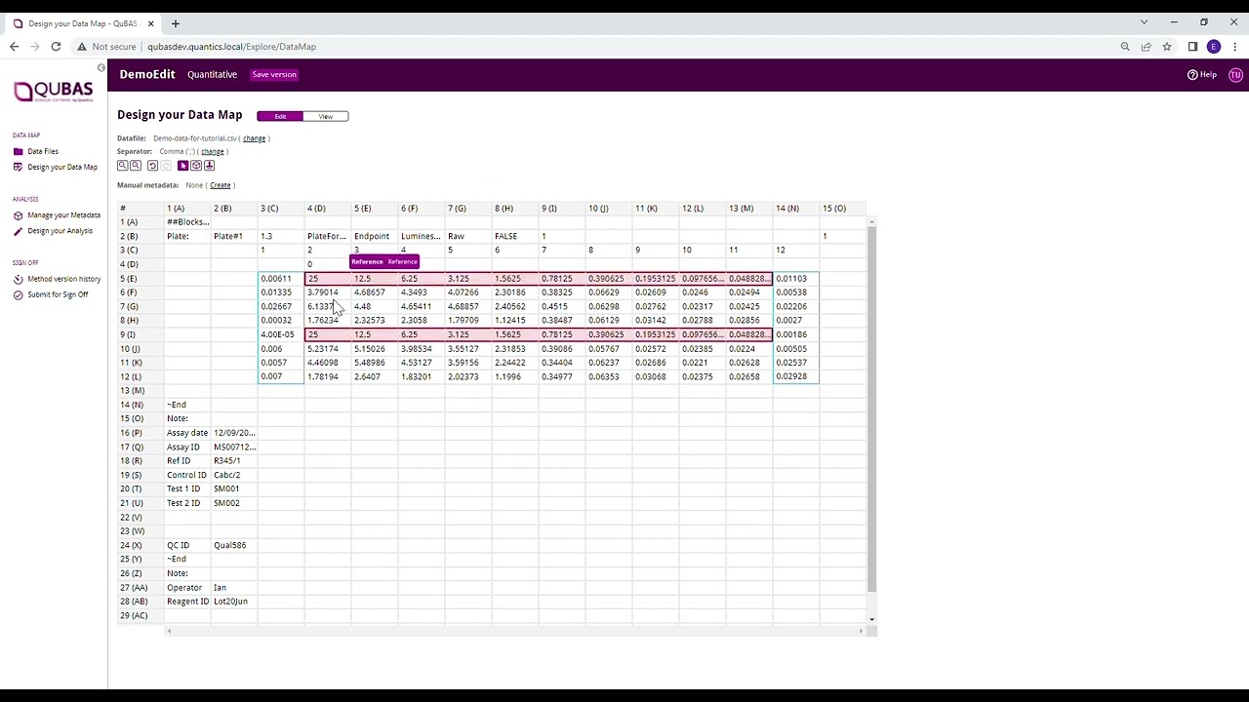Click the Design your Analysis pencil icon
The image size is (1249, 702).
[x=18, y=231]
